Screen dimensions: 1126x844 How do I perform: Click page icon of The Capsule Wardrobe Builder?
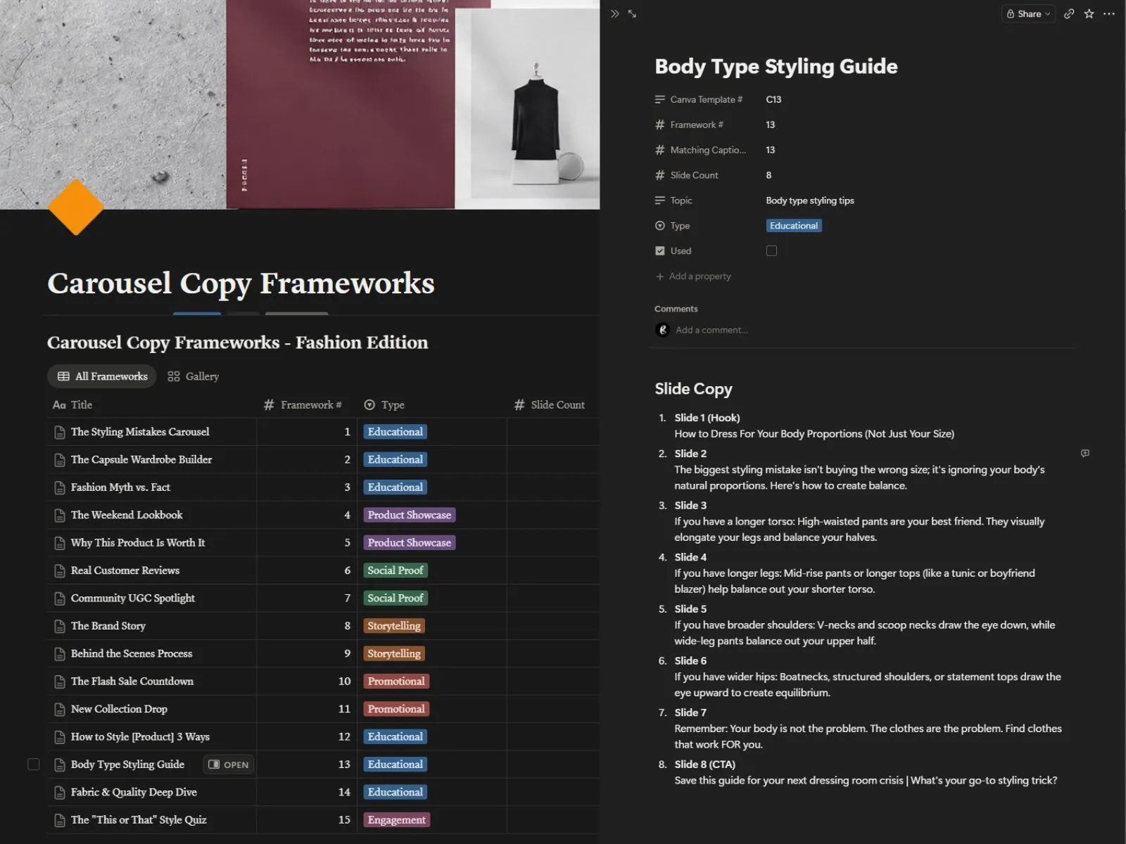coord(60,460)
